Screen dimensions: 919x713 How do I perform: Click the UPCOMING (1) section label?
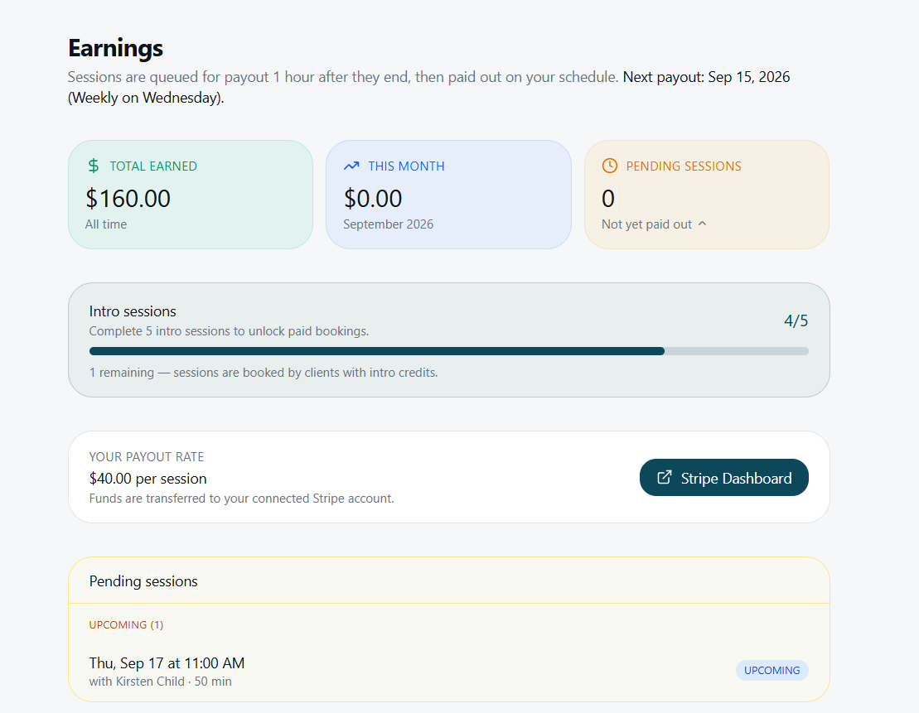pyautogui.click(x=126, y=624)
